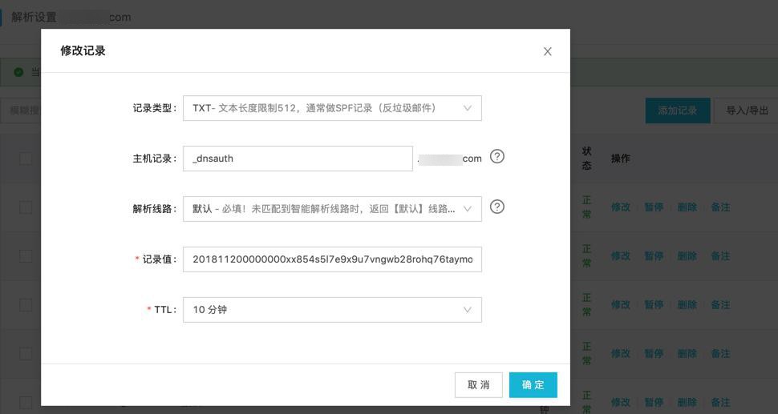This screenshot has height=414, width=778.
Task: Click the 状态 column header
Action: 586,158
